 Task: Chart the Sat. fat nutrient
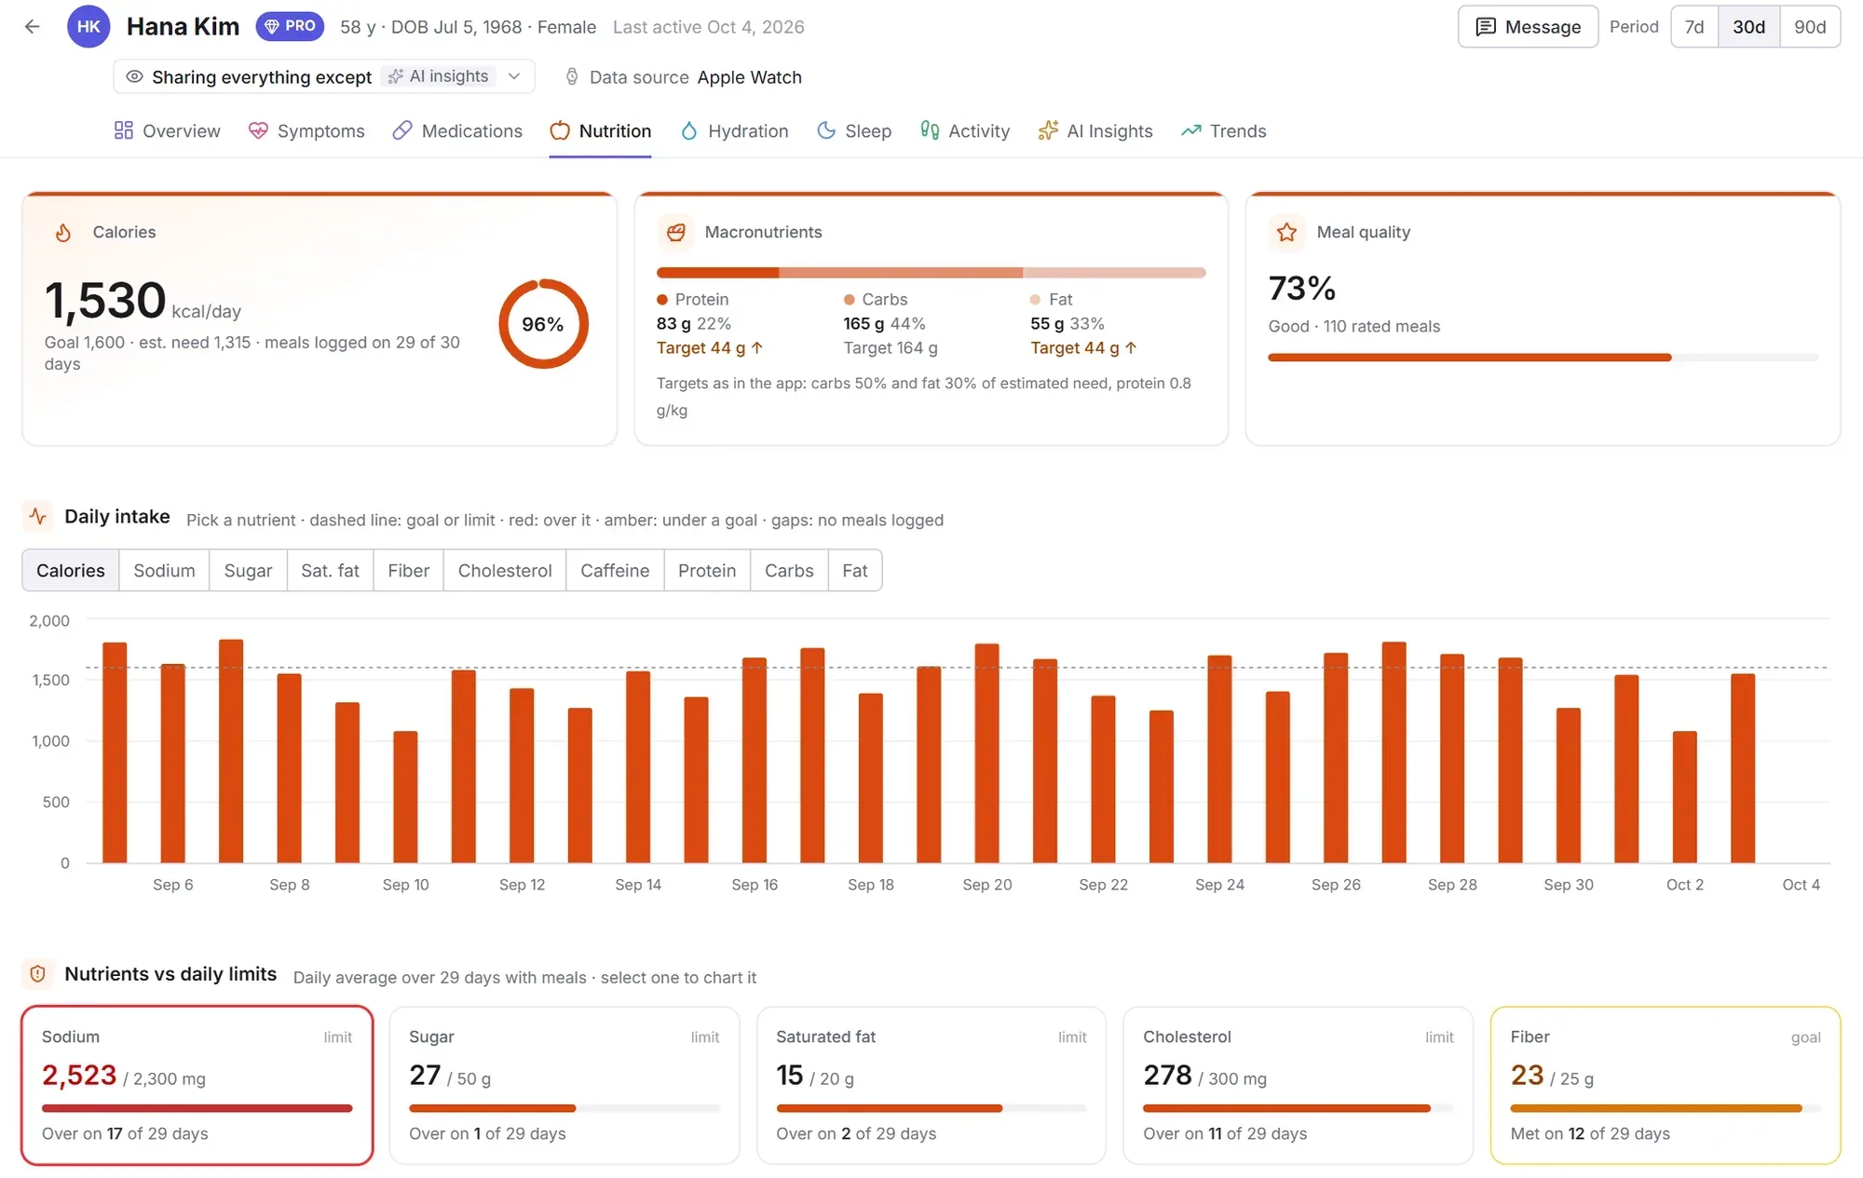(x=330, y=571)
